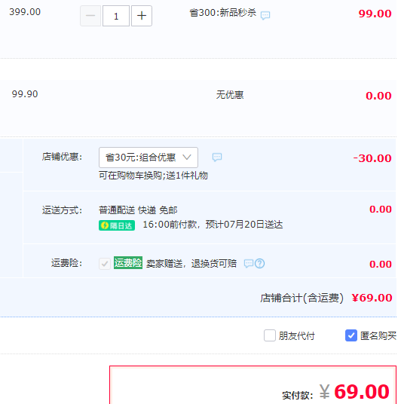Click the question mark help icon for 运费险

[x=259, y=263]
